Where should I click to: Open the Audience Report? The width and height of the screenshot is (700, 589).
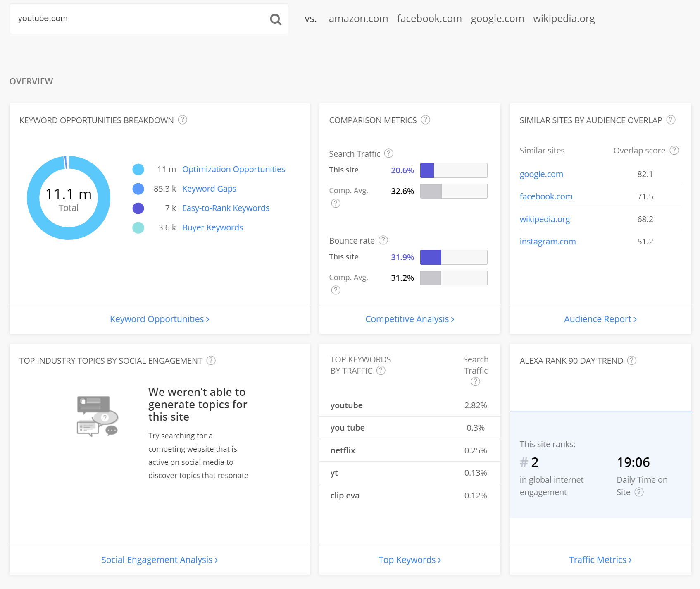(x=600, y=319)
